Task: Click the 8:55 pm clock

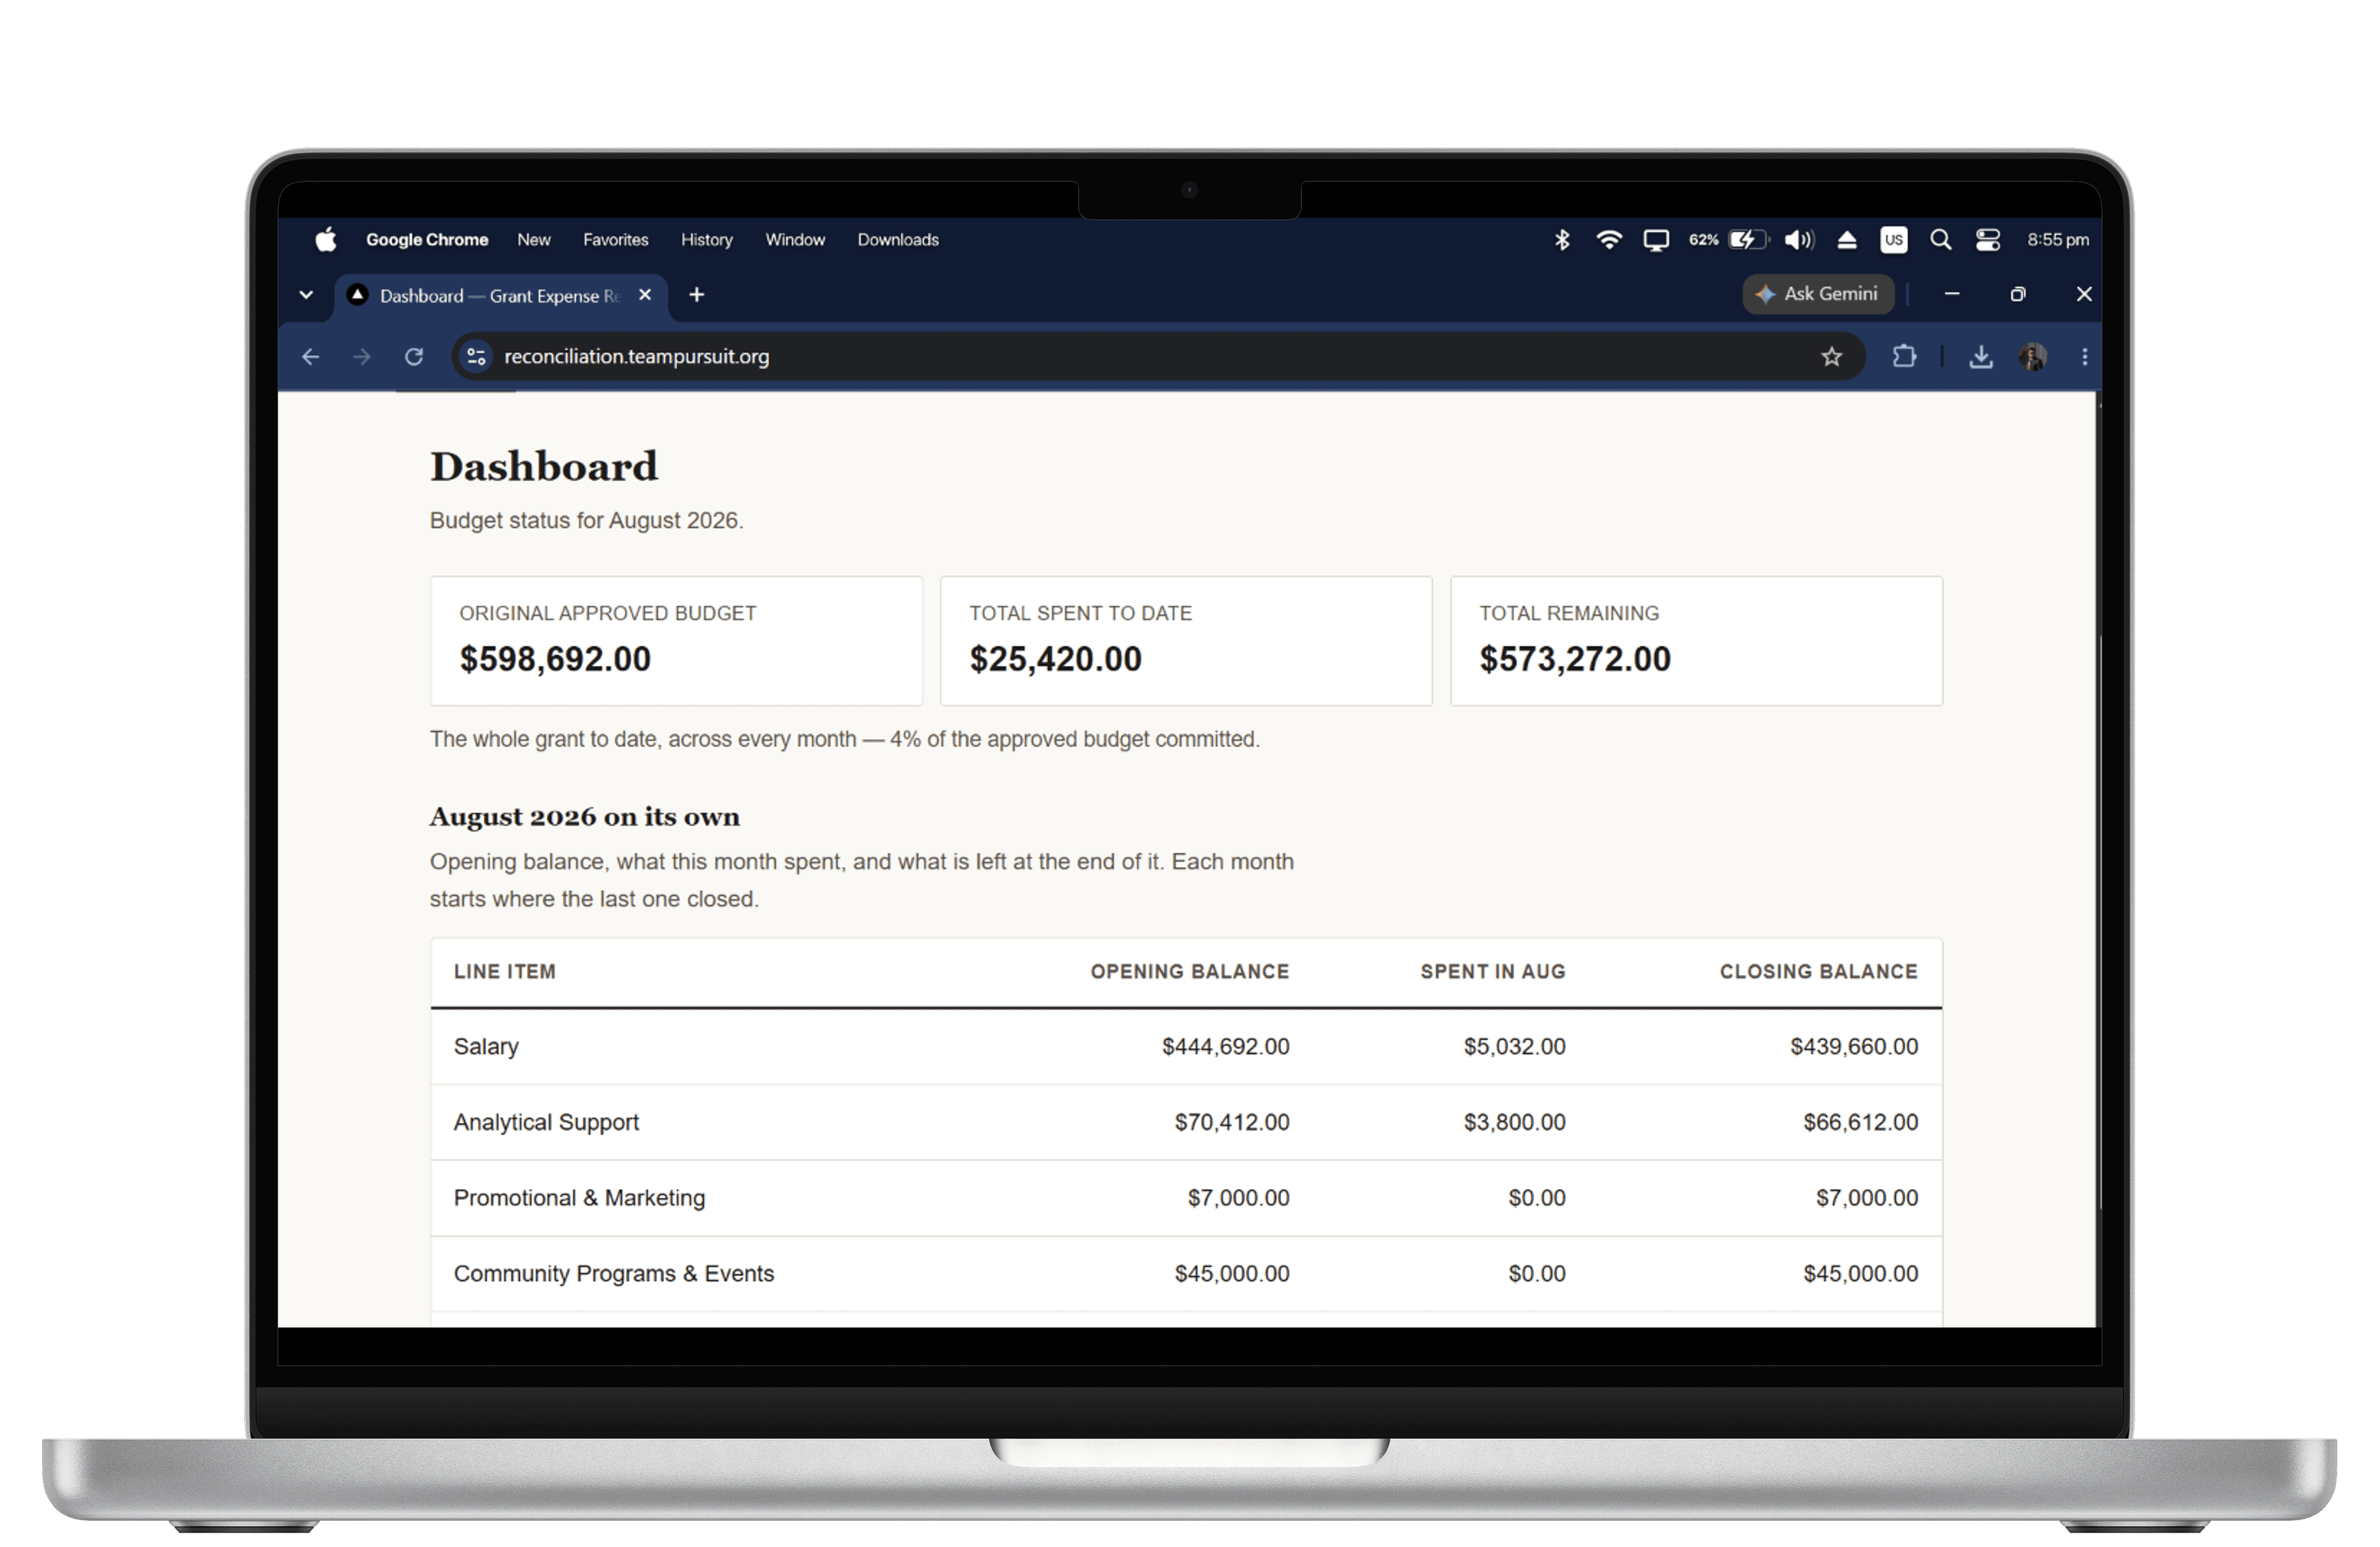Action: pos(2058,240)
